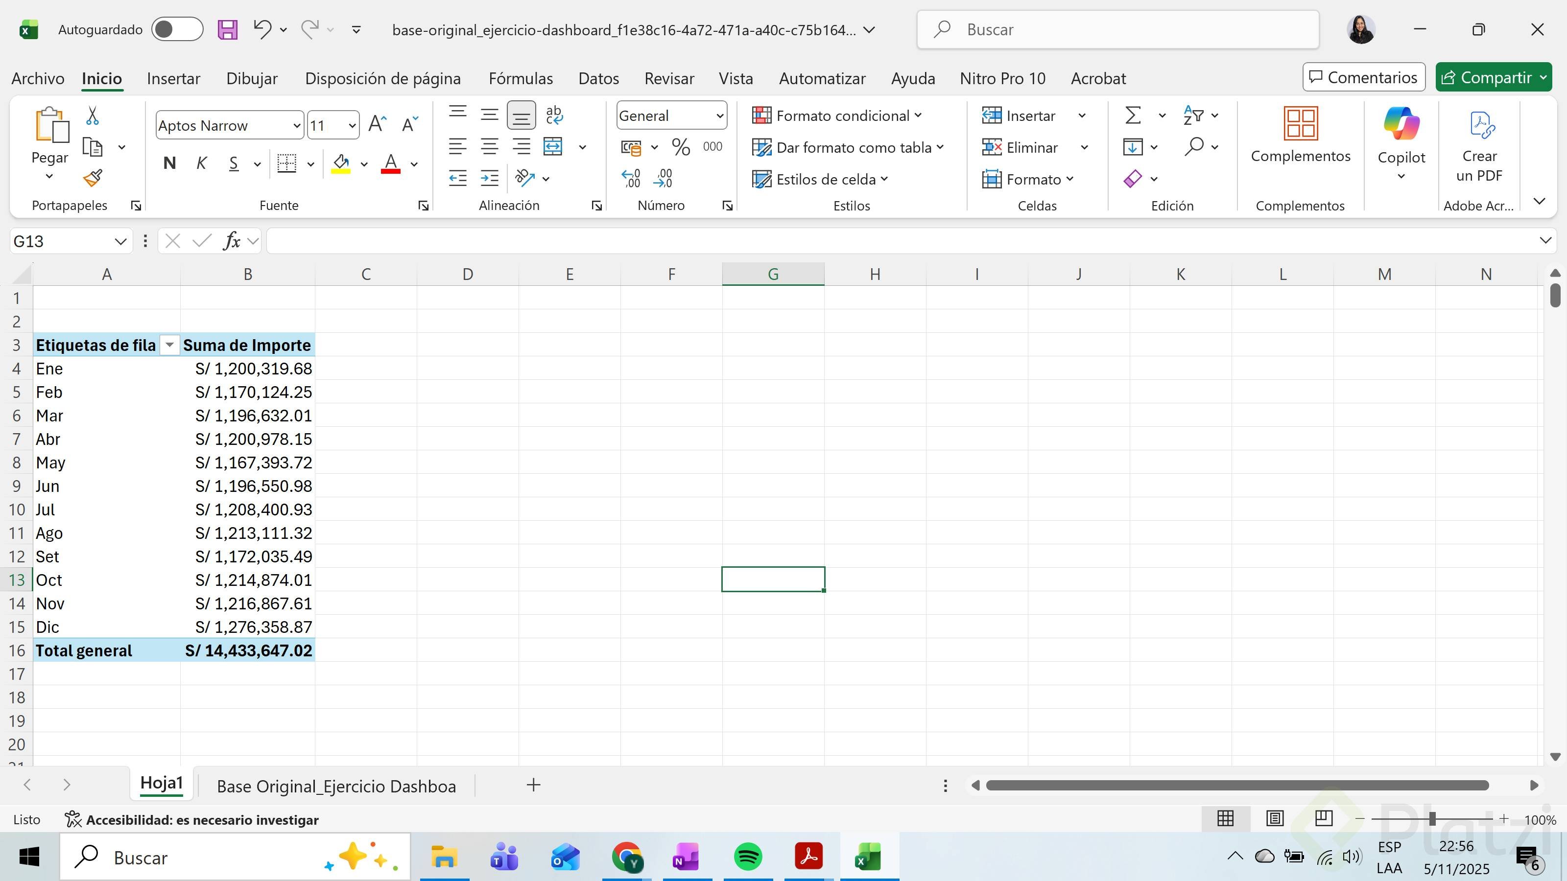Click the green Compartir button
Screen dimensions: 1567x881
coord(1485,77)
